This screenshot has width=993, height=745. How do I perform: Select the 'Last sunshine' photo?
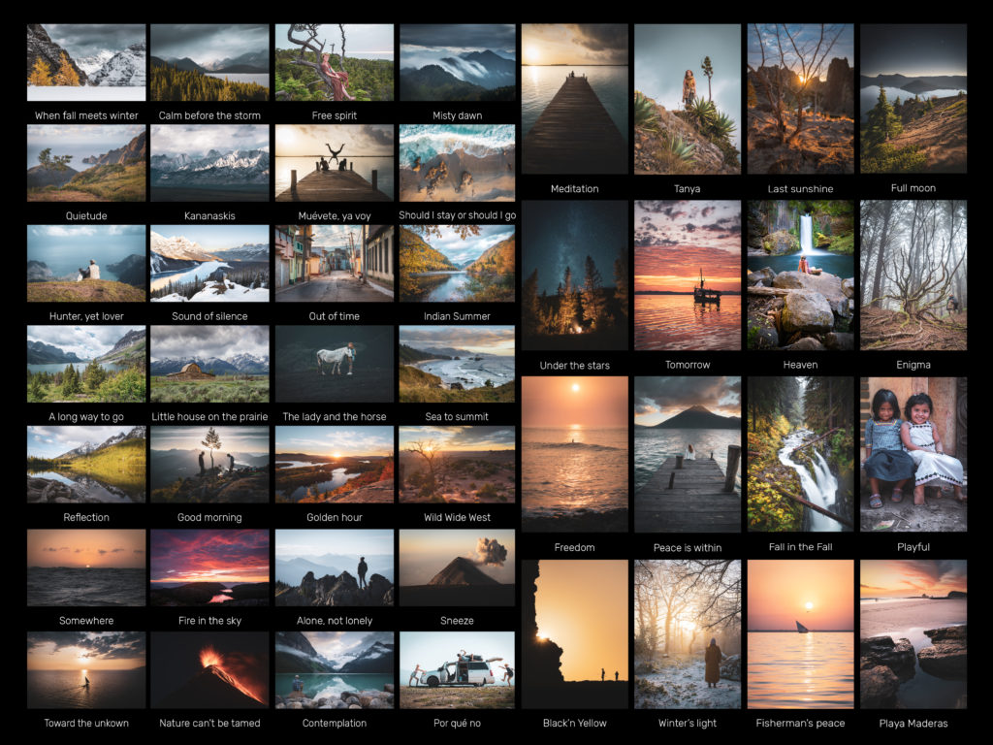pos(800,99)
